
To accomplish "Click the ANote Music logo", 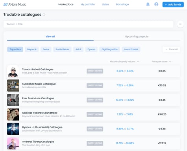I will pos(15,4).
